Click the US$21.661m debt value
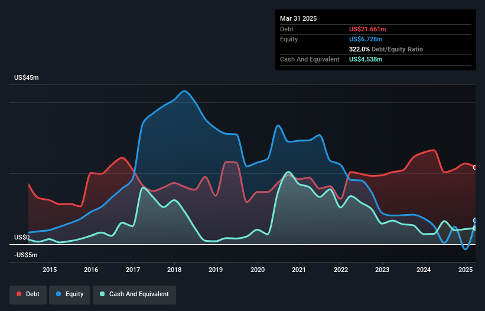 click(x=367, y=29)
